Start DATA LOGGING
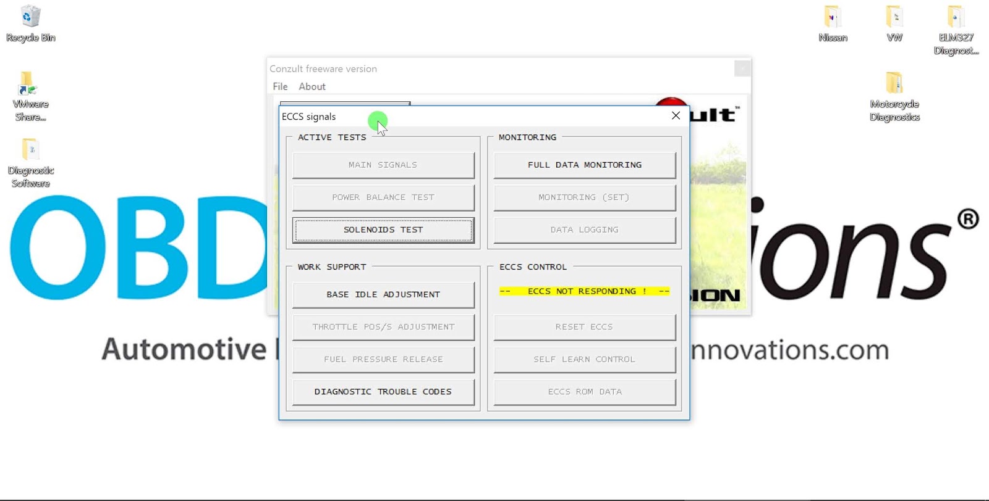 [x=585, y=230]
